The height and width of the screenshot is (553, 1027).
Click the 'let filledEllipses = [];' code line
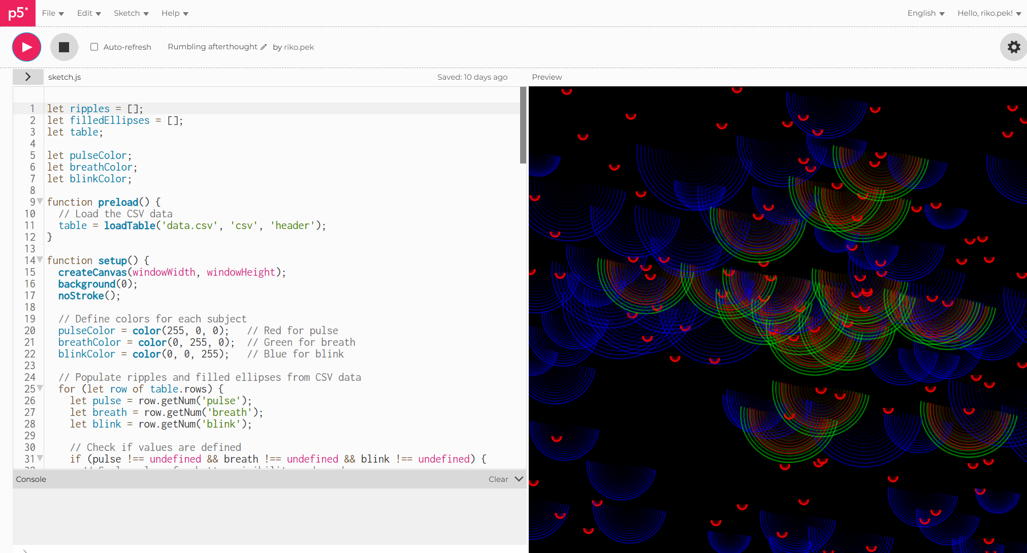click(115, 120)
